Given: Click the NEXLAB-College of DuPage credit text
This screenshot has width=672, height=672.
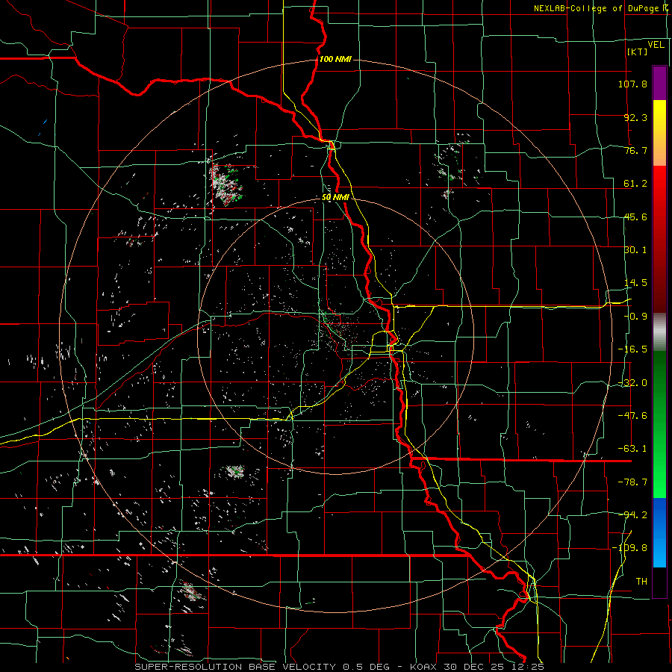Looking at the screenshot, I should 599,8.
